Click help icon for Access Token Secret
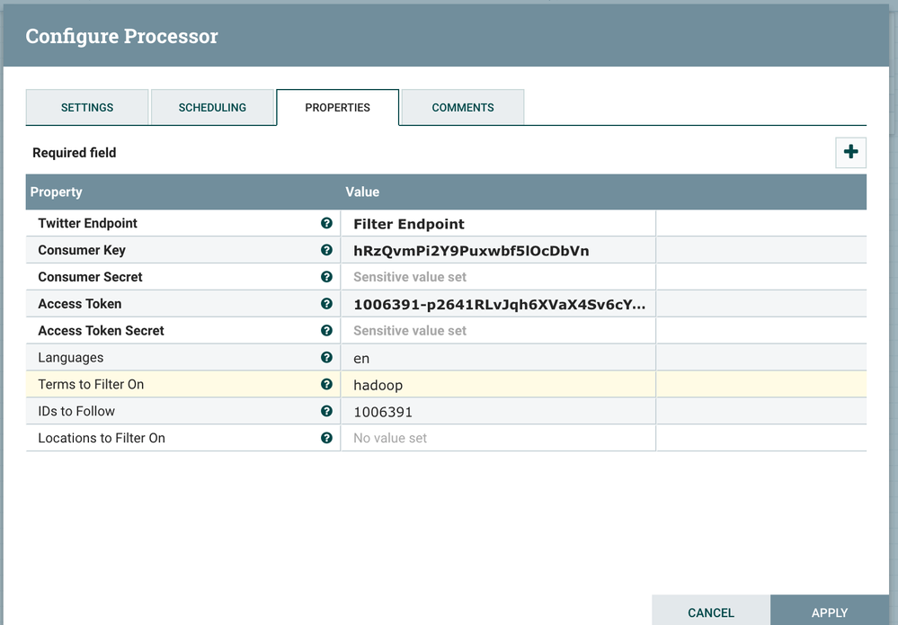This screenshot has width=898, height=625. tap(326, 331)
